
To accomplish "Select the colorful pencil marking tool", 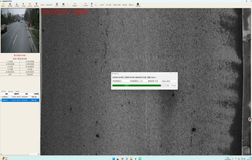I will 30,5.
